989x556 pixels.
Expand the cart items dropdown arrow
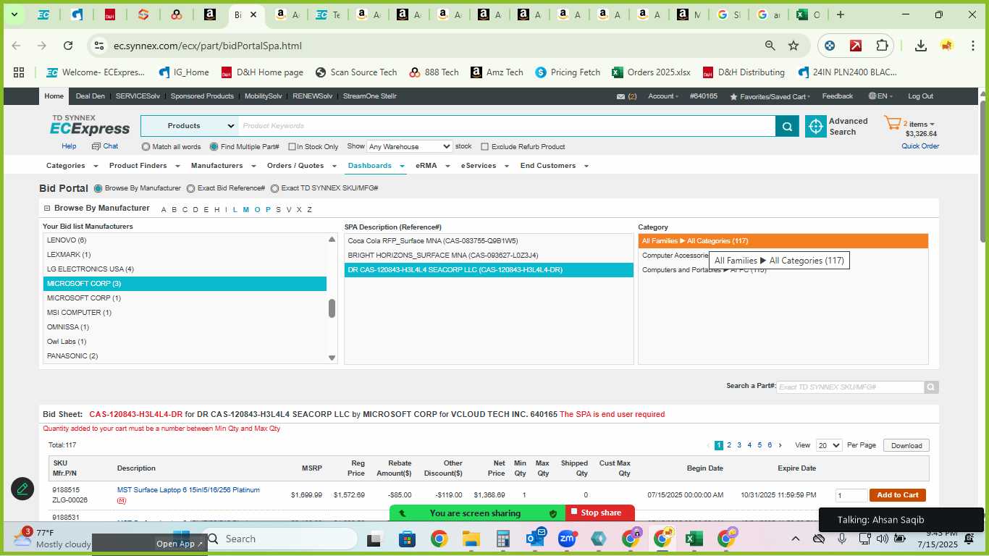[932, 125]
